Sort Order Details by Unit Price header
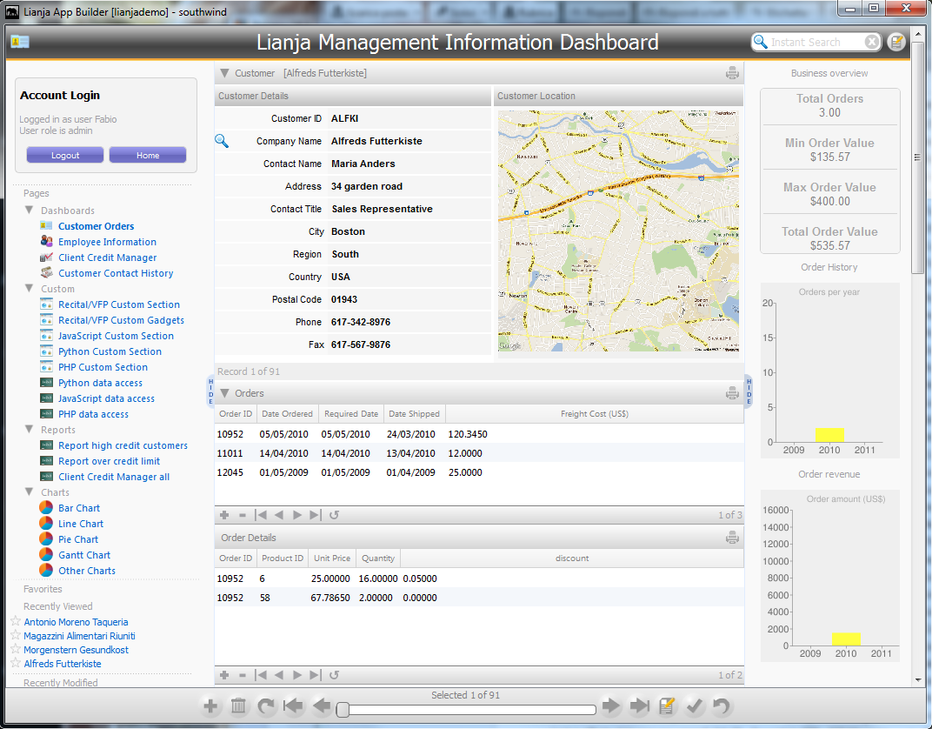Viewport: 932px width, 729px height. tap(332, 558)
